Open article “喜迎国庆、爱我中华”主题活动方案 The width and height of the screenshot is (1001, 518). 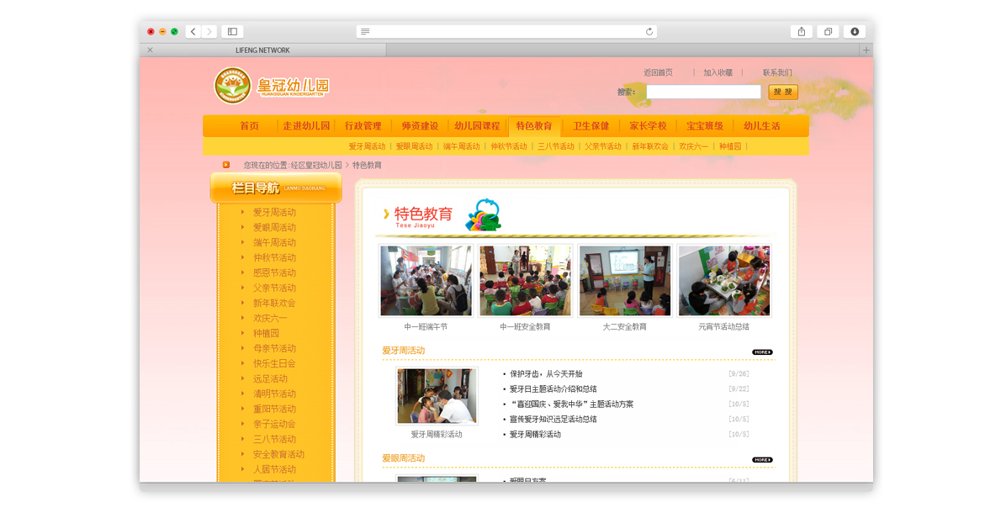click(571, 404)
